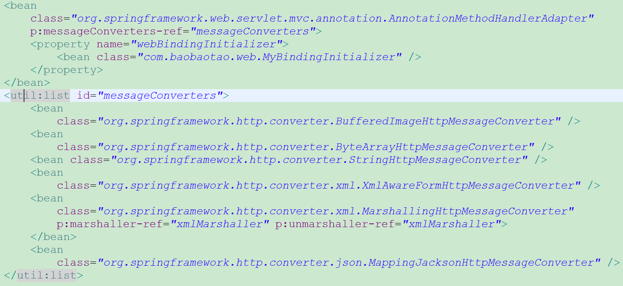Click the closing </util:list> tag
The width and height of the screenshot is (623, 286).
tap(43, 276)
